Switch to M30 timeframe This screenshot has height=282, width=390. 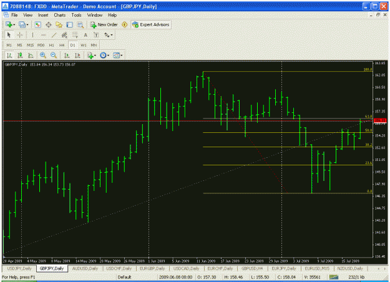tap(41, 46)
